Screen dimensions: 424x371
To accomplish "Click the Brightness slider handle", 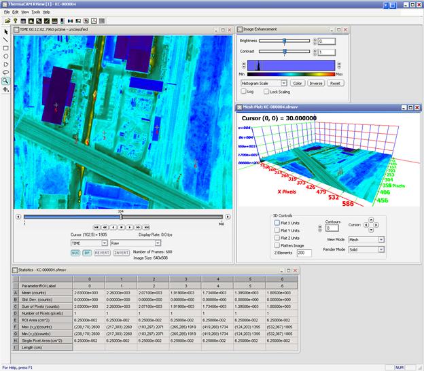I will pos(284,41).
